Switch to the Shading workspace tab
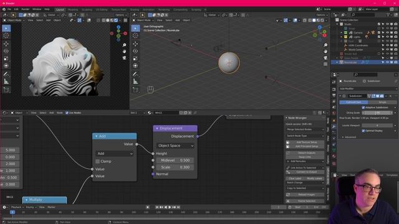The height and width of the screenshot is (224, 399). point(135,10)
